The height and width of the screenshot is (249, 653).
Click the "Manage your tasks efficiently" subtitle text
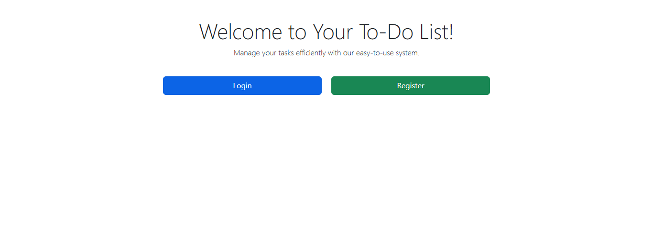(287, 53)
